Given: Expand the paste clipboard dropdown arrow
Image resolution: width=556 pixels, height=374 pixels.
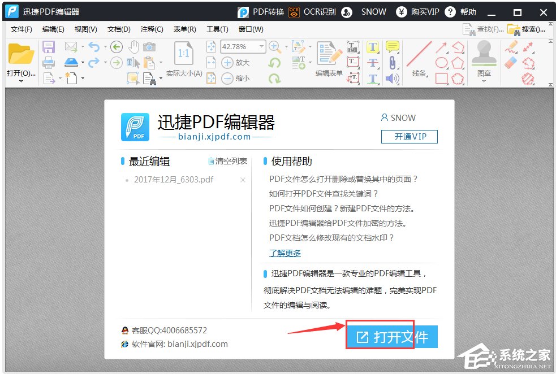Looking at the screenshot, I should click(161, 63).
